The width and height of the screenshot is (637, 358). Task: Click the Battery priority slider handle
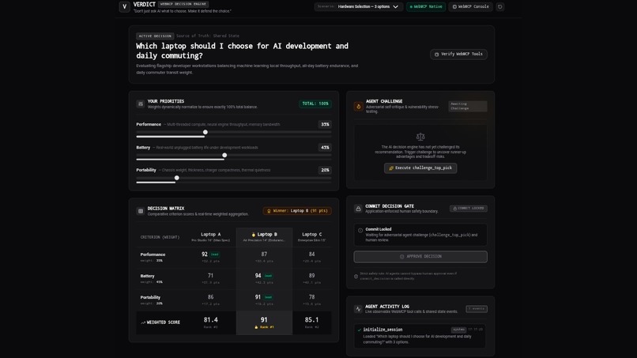[x=224, y=155]
